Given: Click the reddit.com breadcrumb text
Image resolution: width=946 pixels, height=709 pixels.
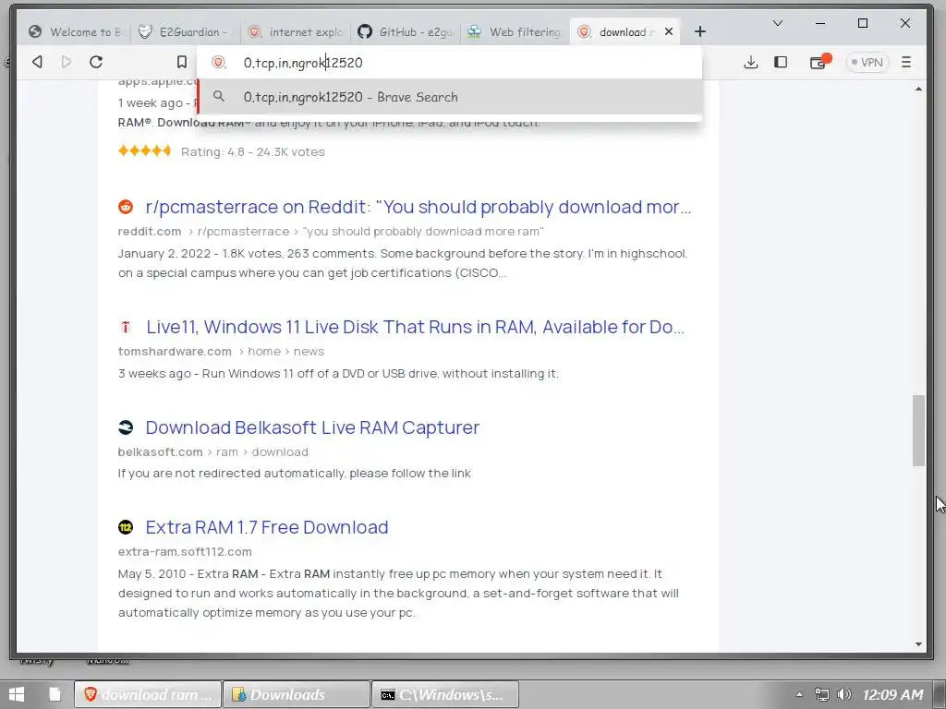Looking at the screenshot, I should coord(150,232).
